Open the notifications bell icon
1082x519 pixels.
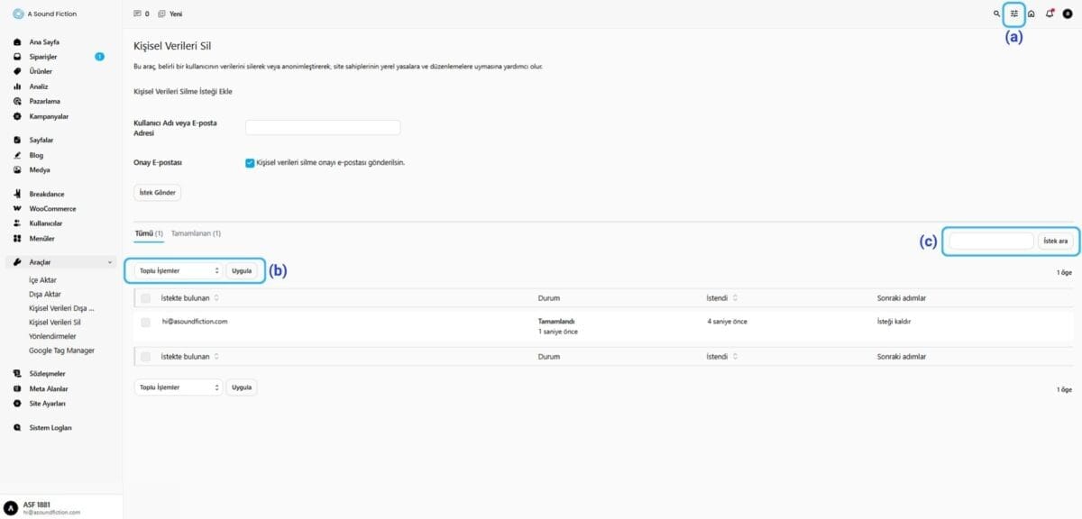click(1050, 14)
